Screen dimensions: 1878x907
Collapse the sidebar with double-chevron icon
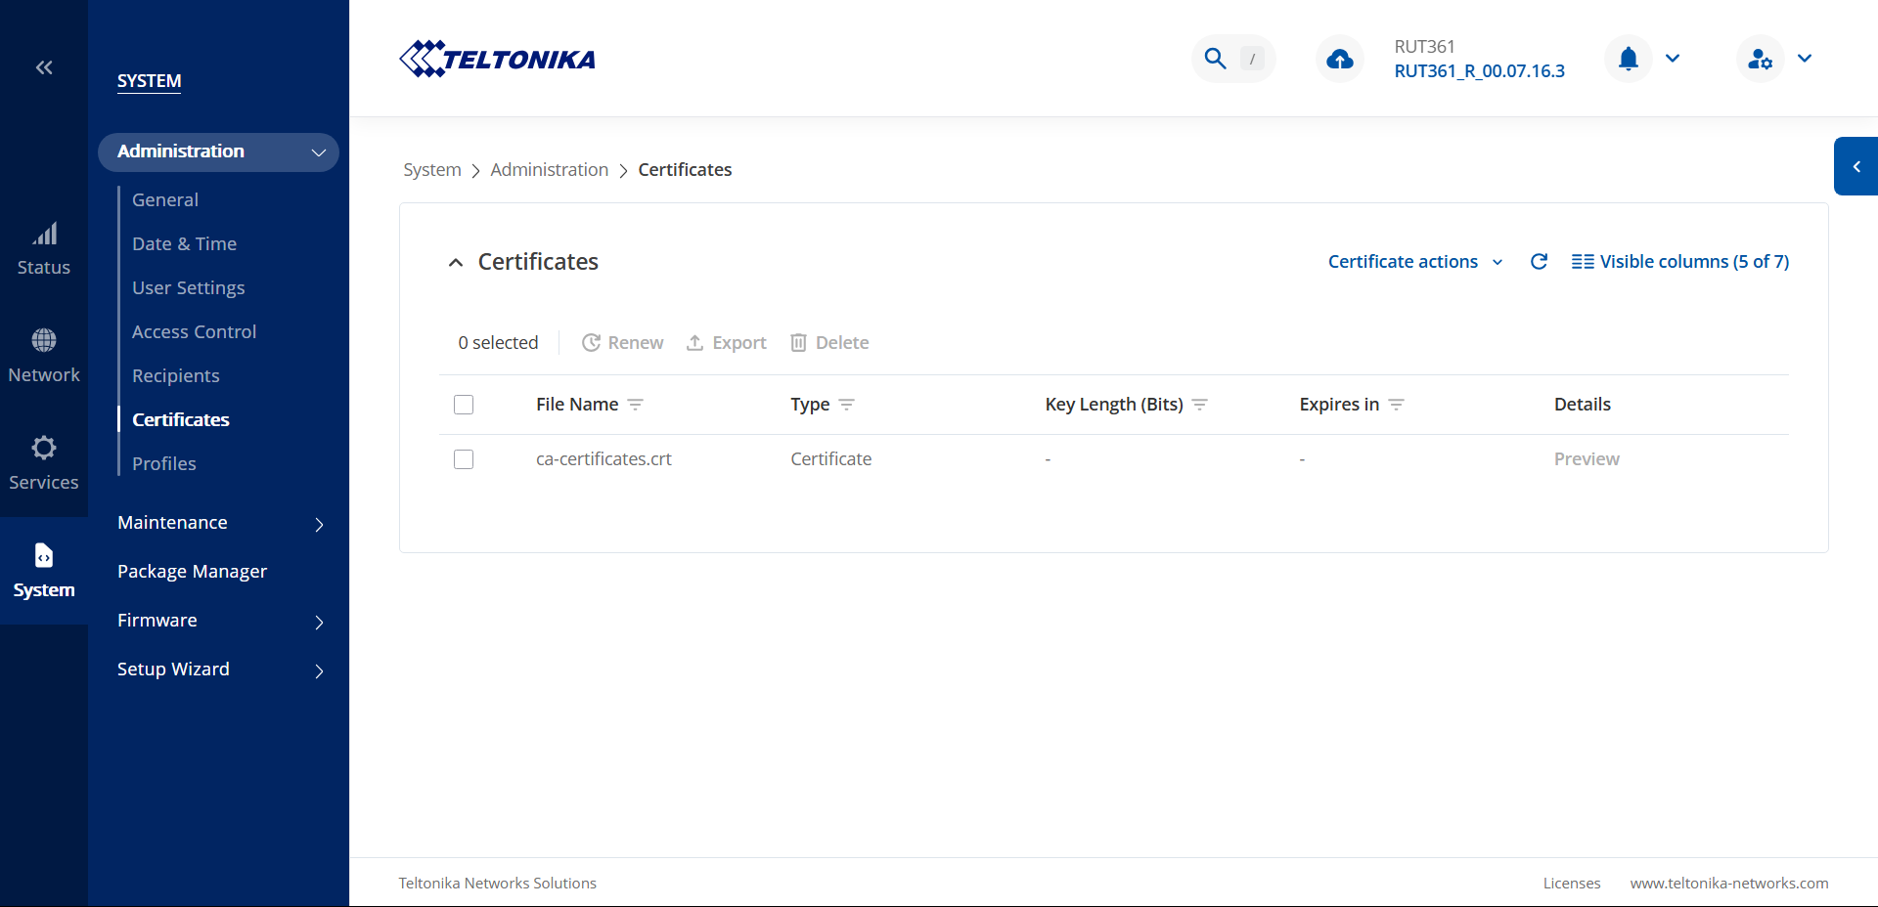click(x=44, y=67)
